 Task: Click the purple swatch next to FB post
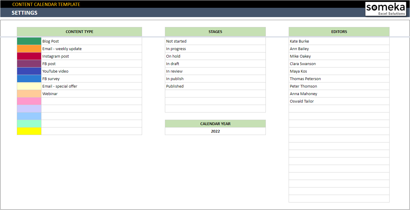(29, 64)
